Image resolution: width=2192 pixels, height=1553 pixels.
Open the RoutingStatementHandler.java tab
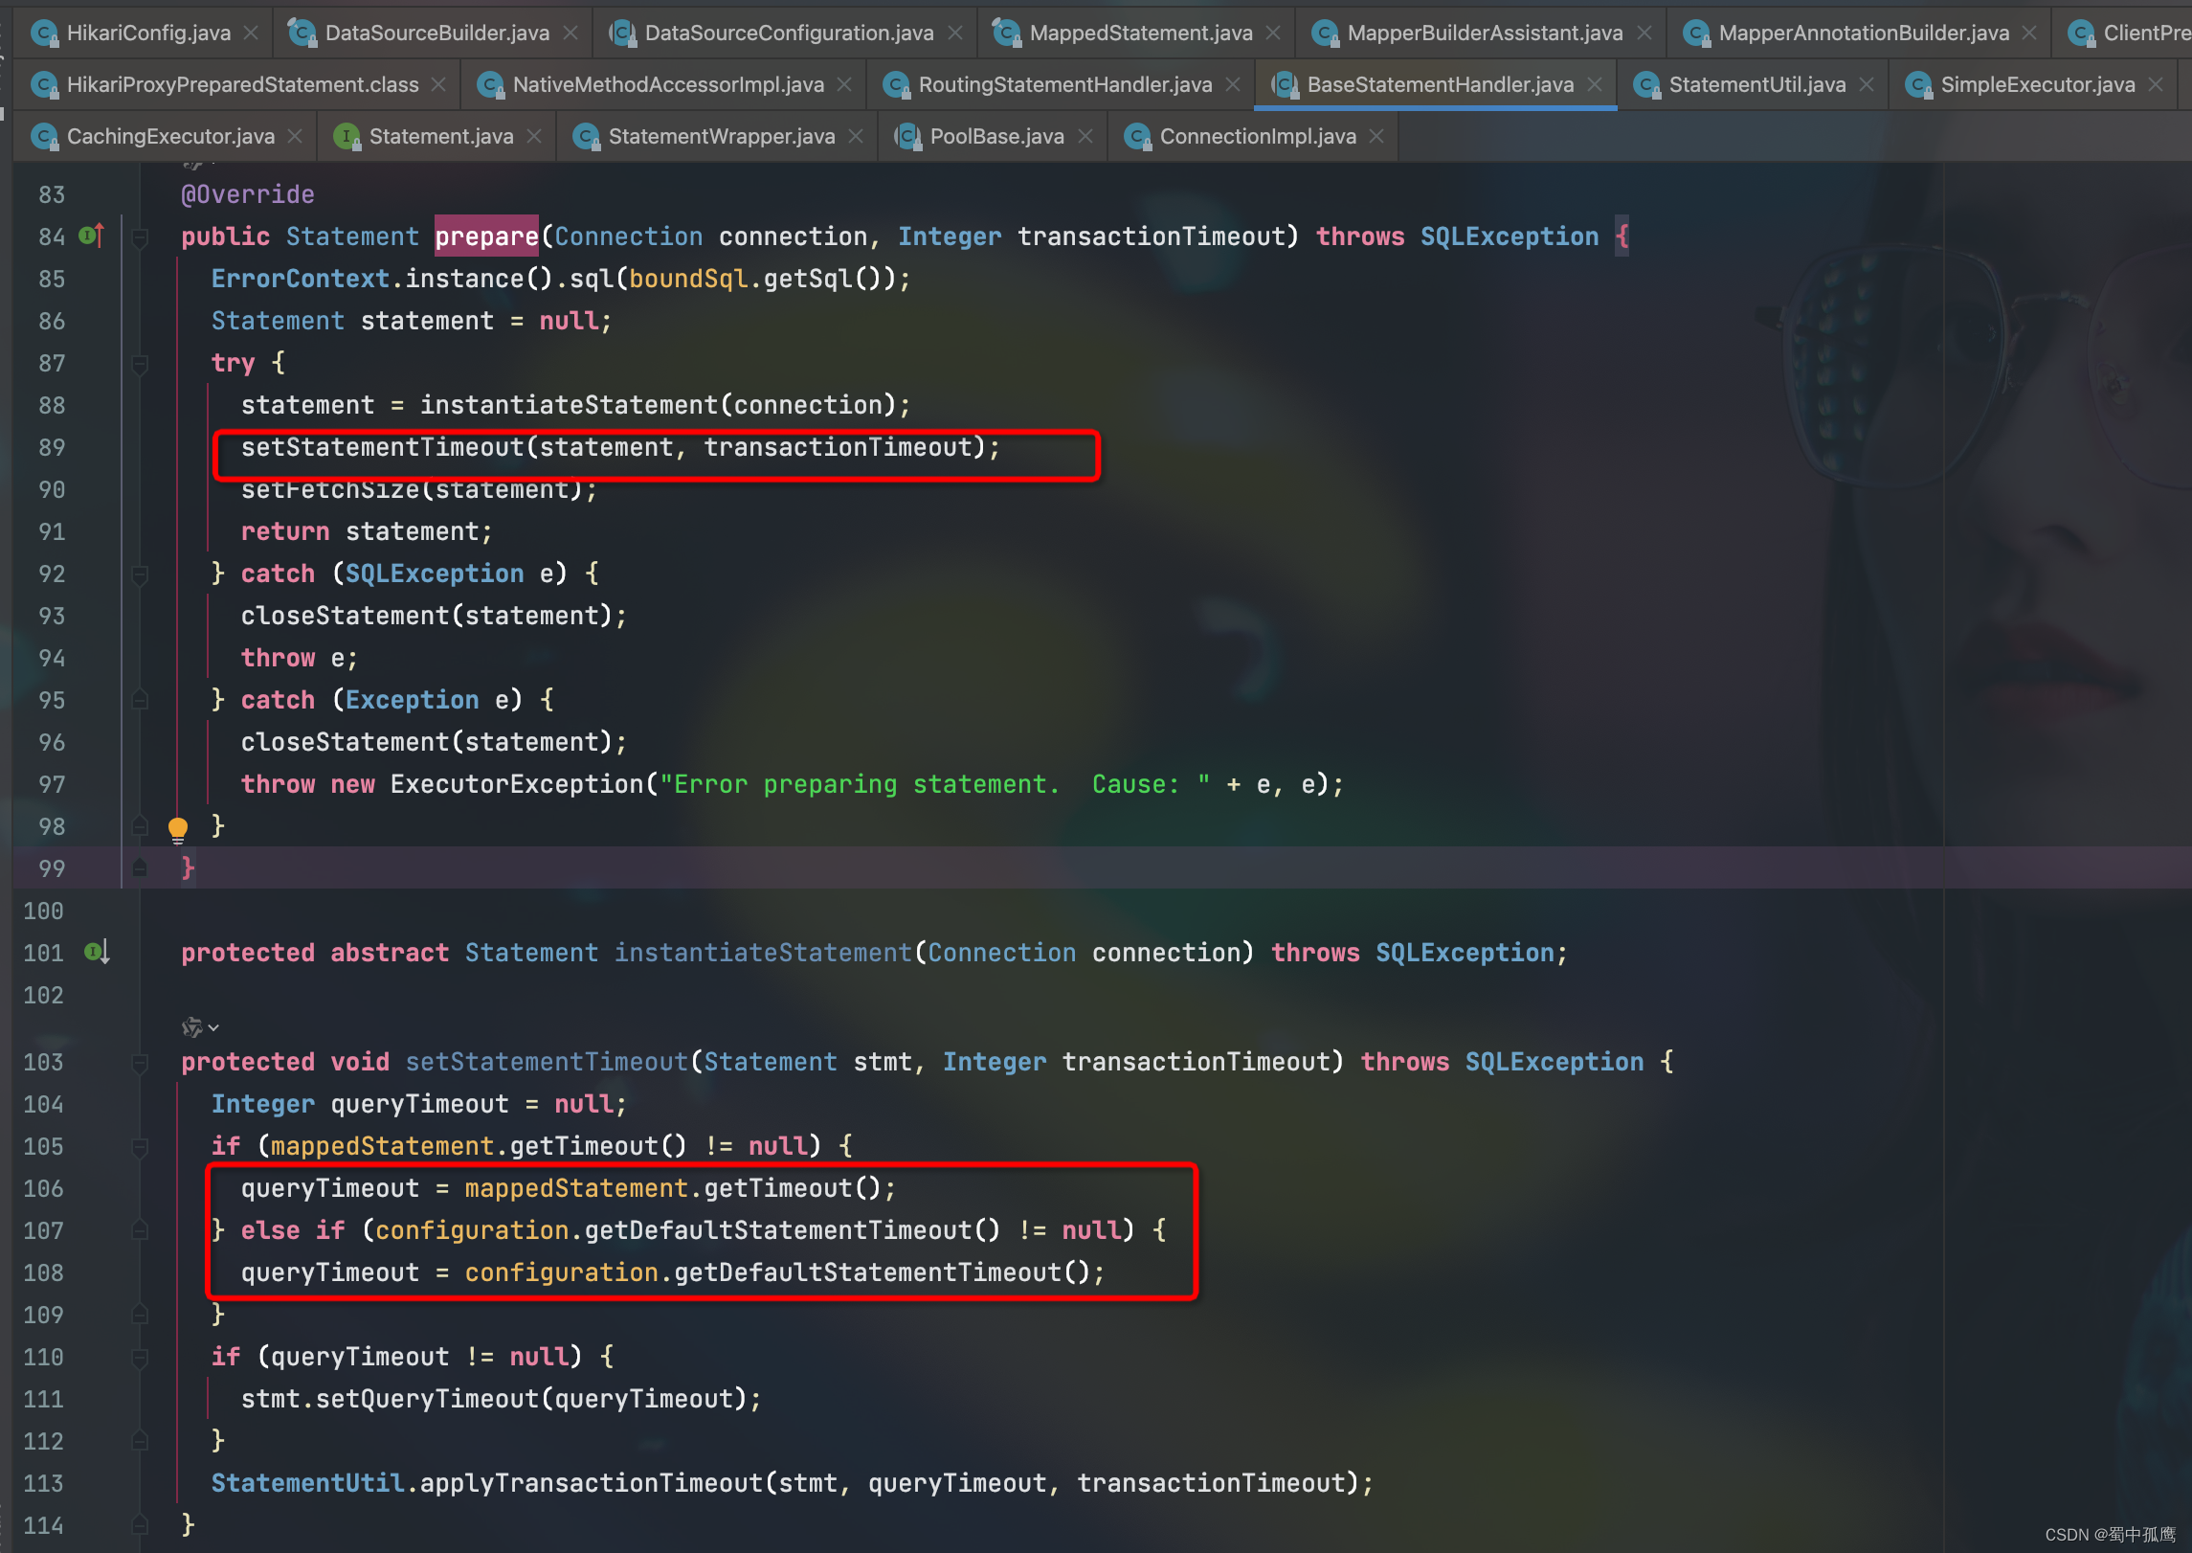1064,84
